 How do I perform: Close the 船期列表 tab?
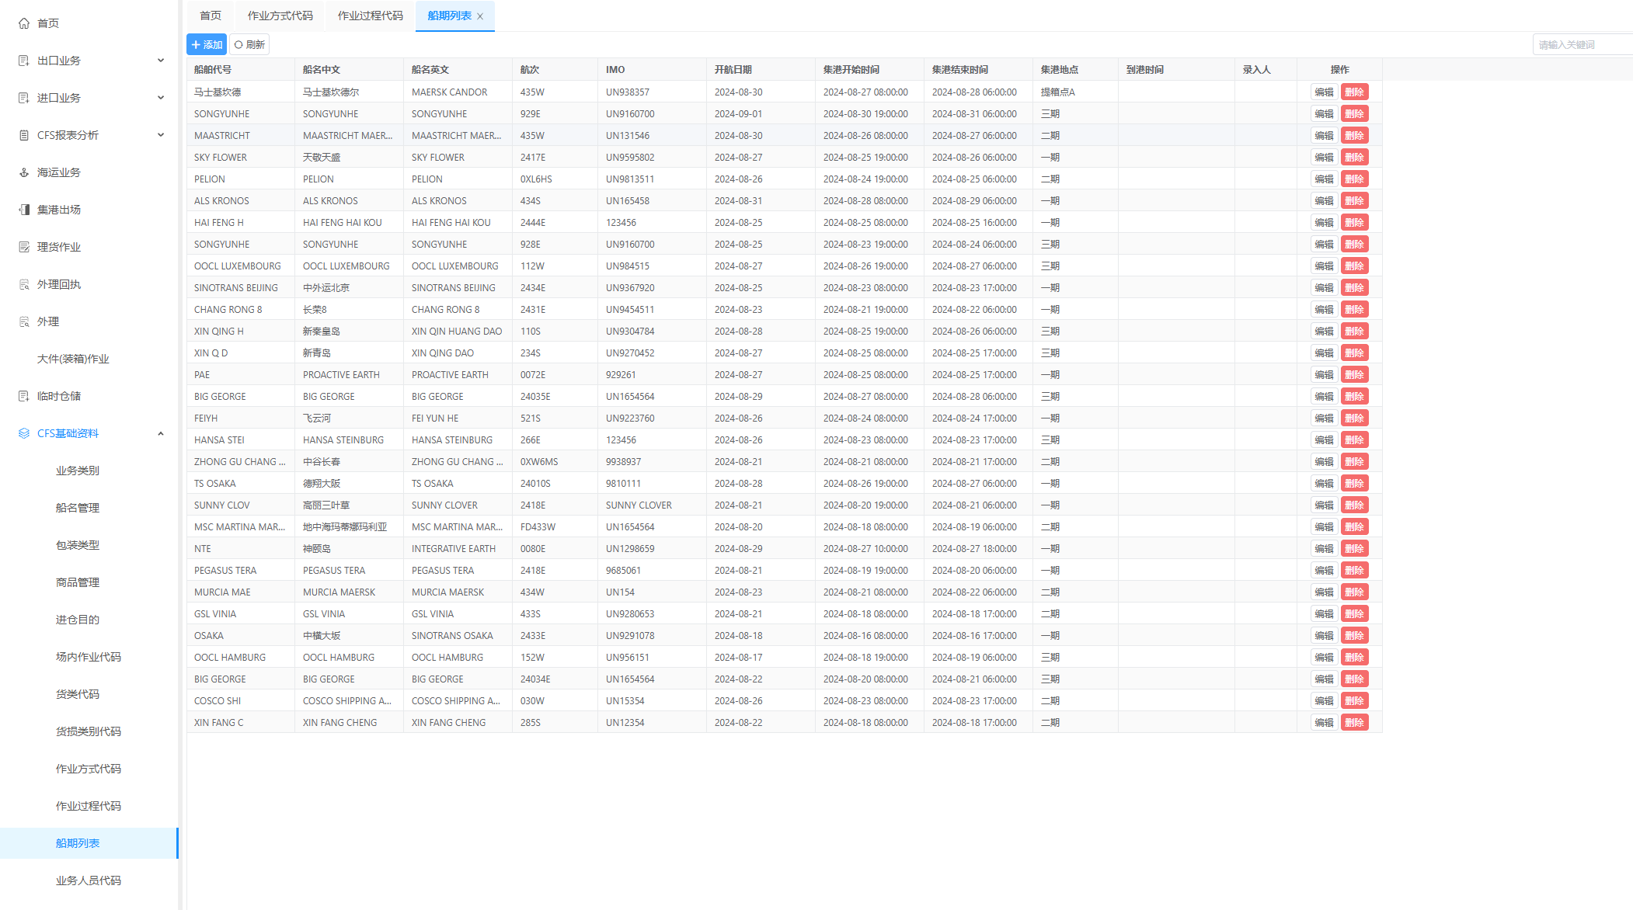pyautogui.click(x=480, y=16)
